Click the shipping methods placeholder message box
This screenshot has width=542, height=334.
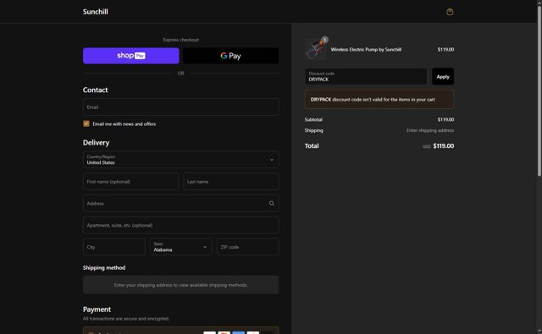tap(180, 285)
